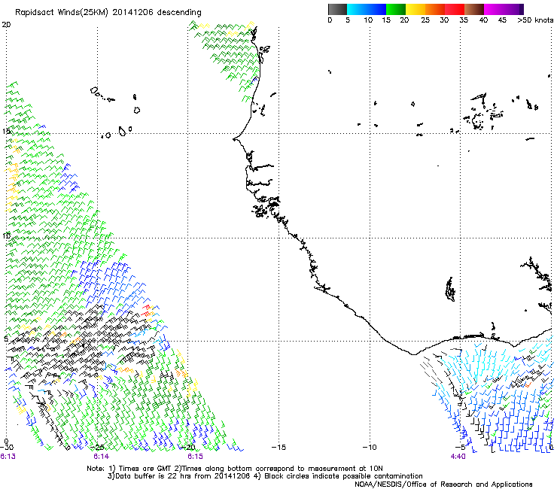Click the longitude '-15' label on the bottom axis

278,448
